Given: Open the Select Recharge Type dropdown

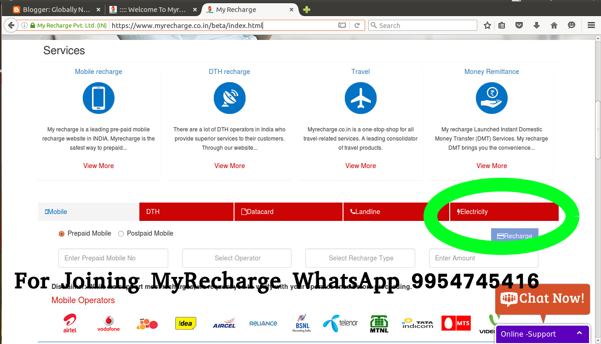Looking at the screenshot, I should click(360, 258).
